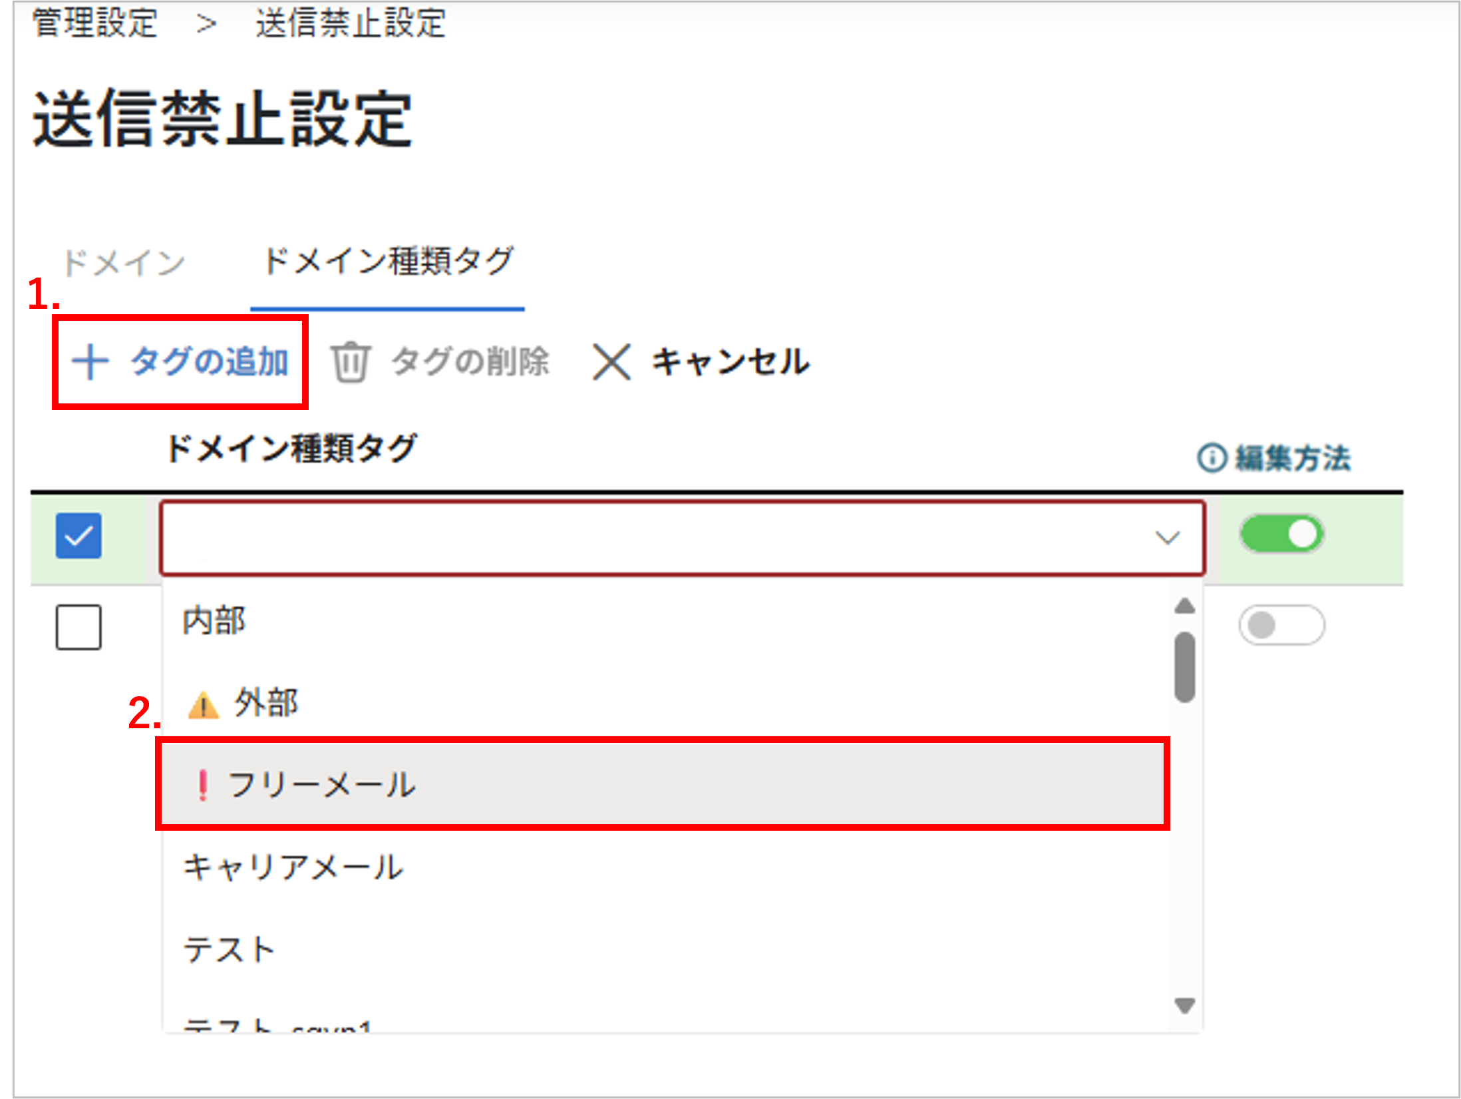The image size is (1461, 1099).
Task: Check the empty second row checkbox
Action: pos(79,627)
